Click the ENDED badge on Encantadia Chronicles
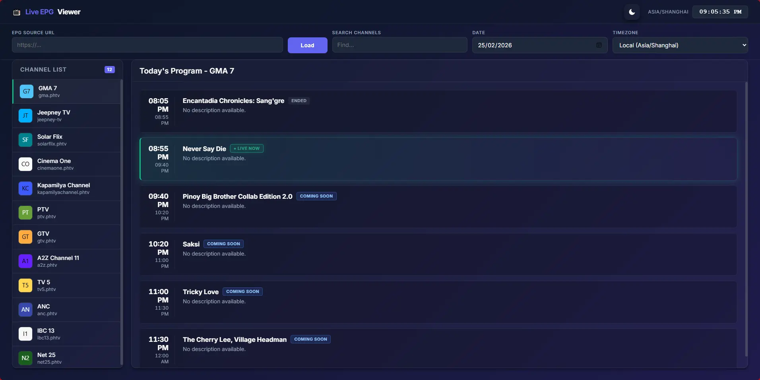The height and width of the screenshot is (380, 760). [299, 101]
